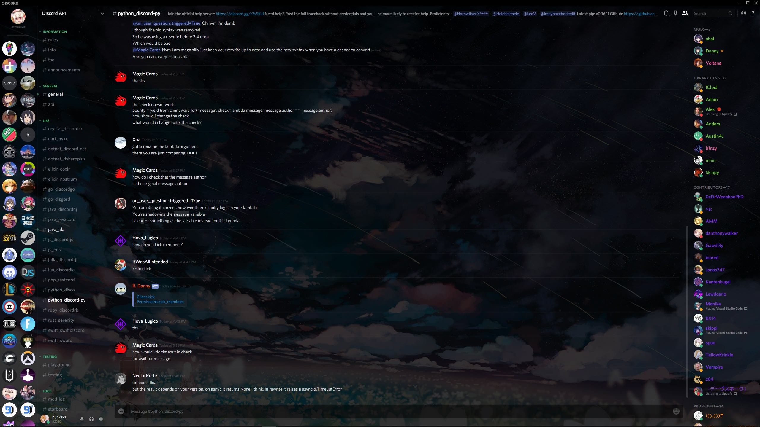
Task: Click the attach file plus button
Action: pos(121,411)
